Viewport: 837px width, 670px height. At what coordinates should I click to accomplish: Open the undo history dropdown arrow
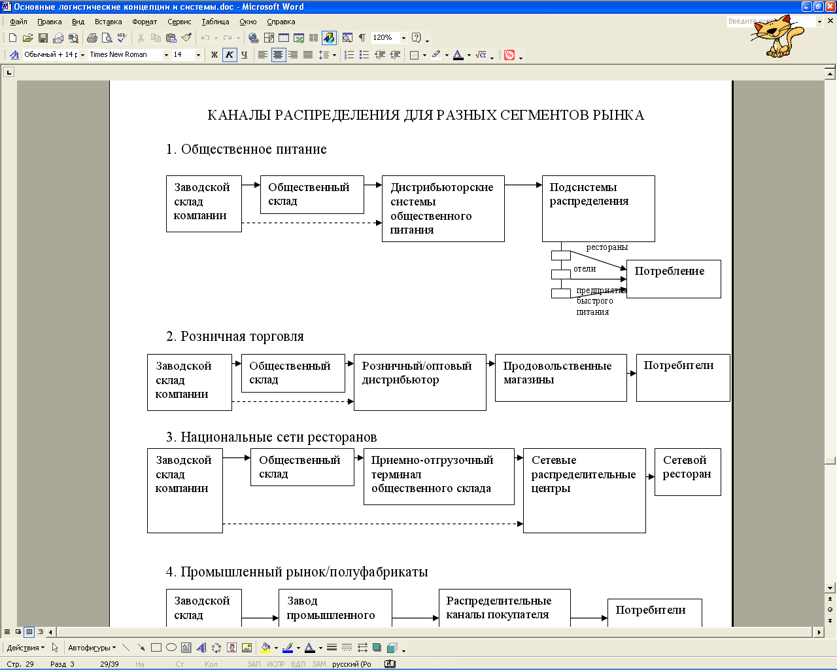216,38
